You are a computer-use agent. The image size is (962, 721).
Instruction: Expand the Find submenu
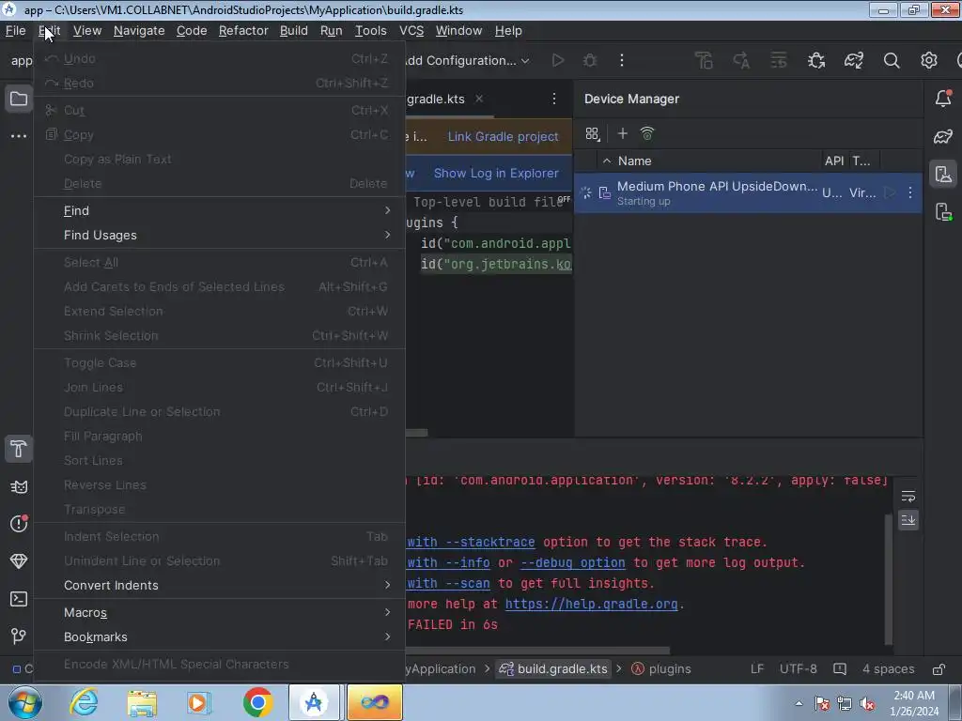coord(219,210)
